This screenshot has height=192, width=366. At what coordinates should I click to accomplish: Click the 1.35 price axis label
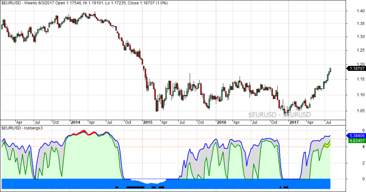point(361,23)
